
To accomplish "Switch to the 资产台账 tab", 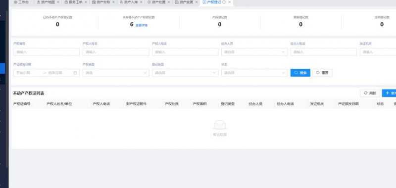I will click(101, 2).
